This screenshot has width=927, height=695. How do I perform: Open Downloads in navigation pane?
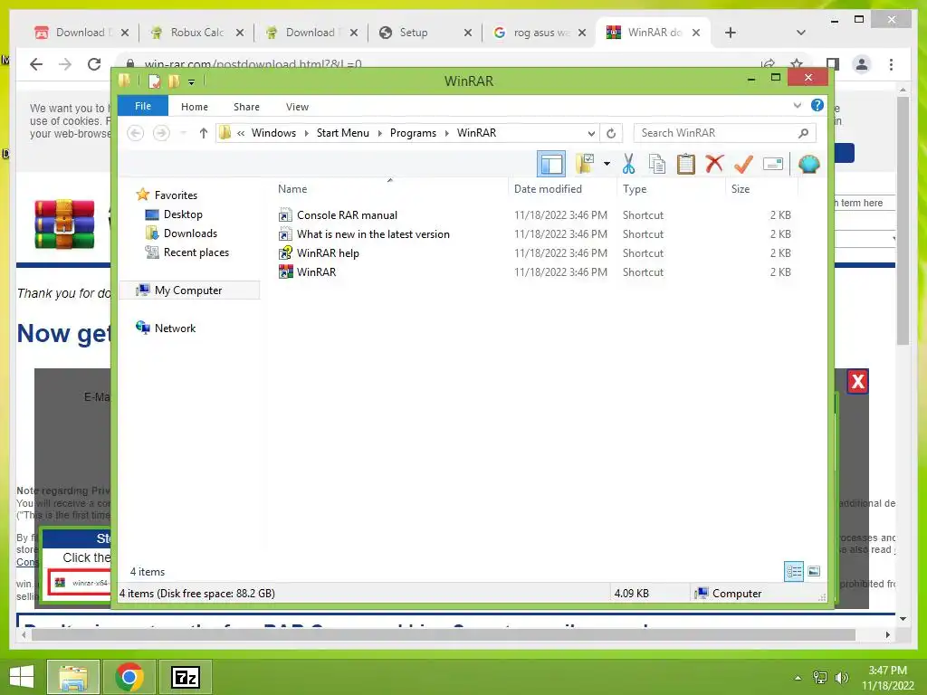click(x=190, y=233)
